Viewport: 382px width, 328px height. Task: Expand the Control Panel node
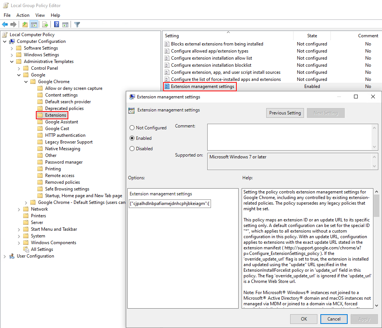coord(19,68)
